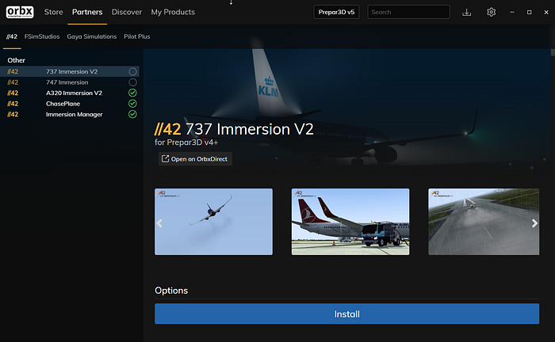Show previous screenshot with left arrow
Image resolution: width=555 pixels, height=342 pixels.
click(x=159, y=223)
